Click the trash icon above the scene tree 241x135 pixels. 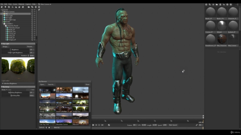pos(36,7)
